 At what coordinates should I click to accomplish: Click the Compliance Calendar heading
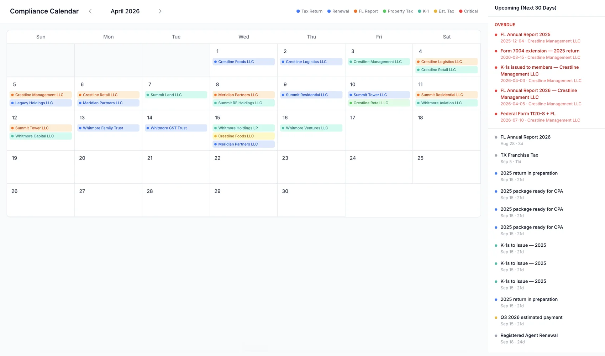tap(44, 11)
